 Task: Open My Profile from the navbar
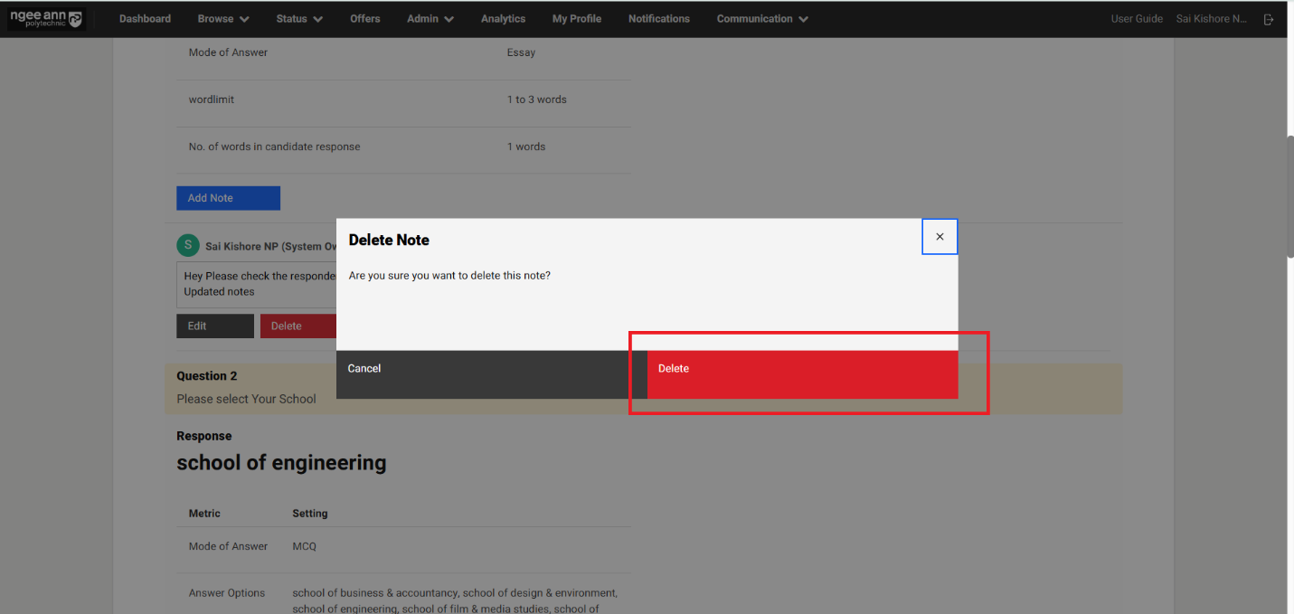[576, 19]
